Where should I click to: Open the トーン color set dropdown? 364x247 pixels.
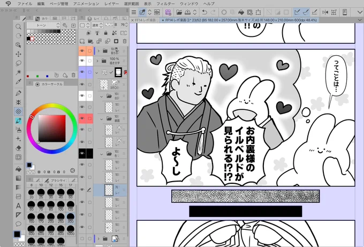[43, 25]
